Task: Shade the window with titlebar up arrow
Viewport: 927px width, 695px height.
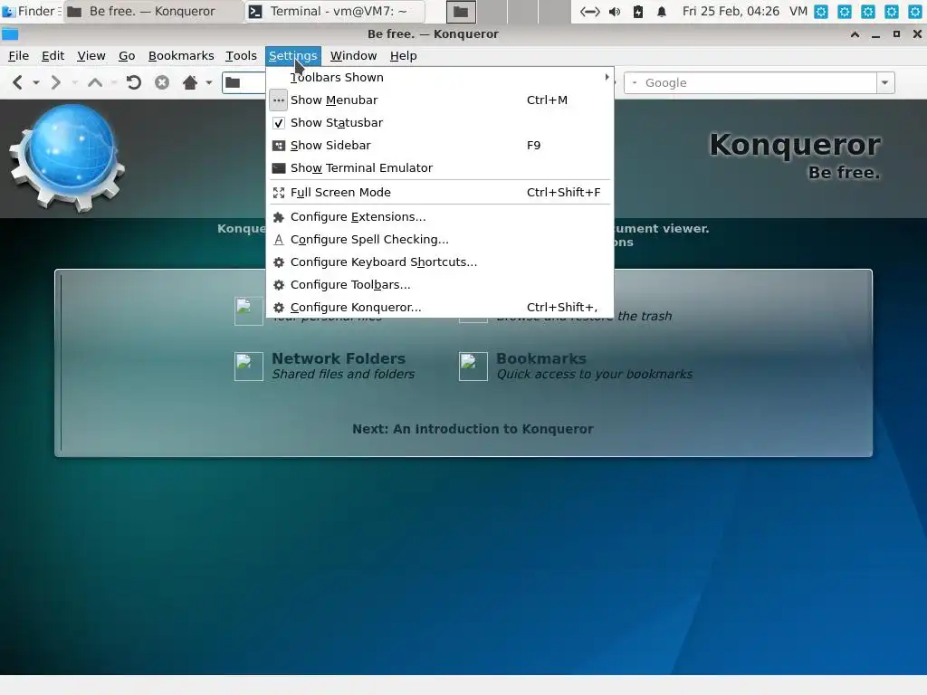Action: tap(855, 34)
